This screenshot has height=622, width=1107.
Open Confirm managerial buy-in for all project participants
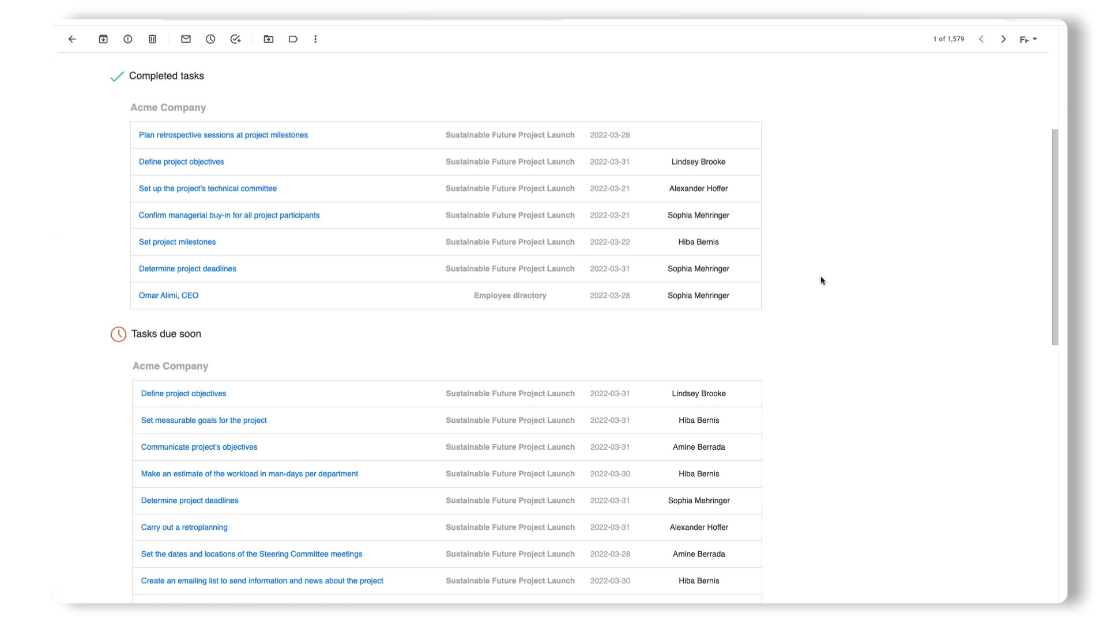coord(229,215)
